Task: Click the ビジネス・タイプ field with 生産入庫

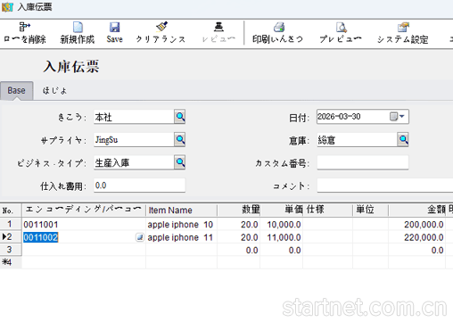Action: (134, 162)
